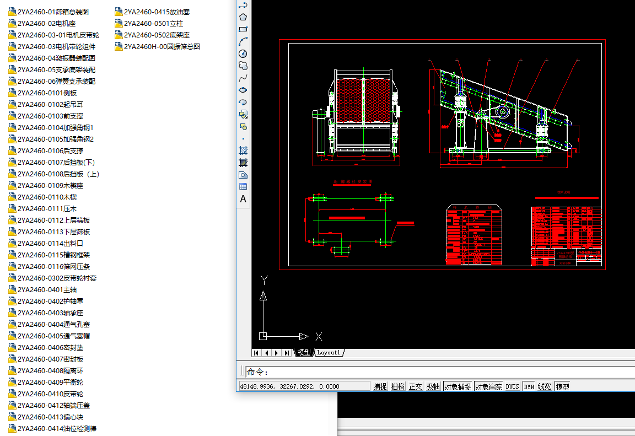Switch to the Layout1 tab
Screen dimensions: 635x436
[x=329, y=353]
